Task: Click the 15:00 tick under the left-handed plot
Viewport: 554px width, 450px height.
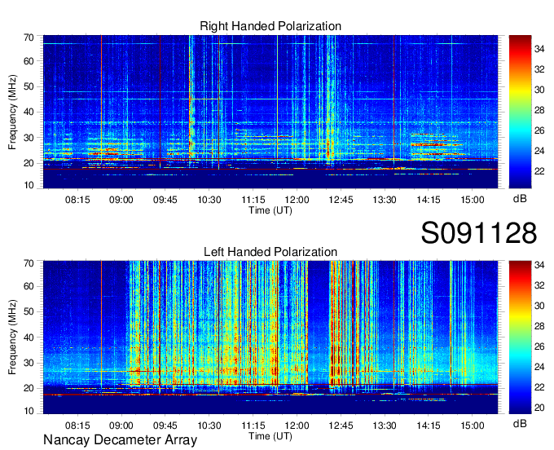Action: [473, 426]
